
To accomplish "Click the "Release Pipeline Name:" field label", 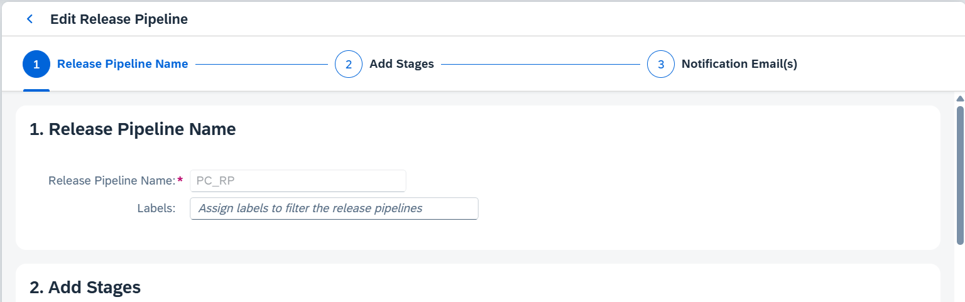I will tap(112, 181).
